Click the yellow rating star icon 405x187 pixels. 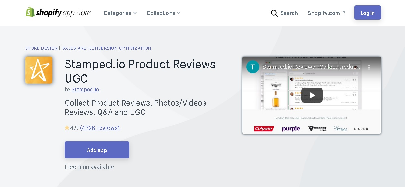point(67,128)
